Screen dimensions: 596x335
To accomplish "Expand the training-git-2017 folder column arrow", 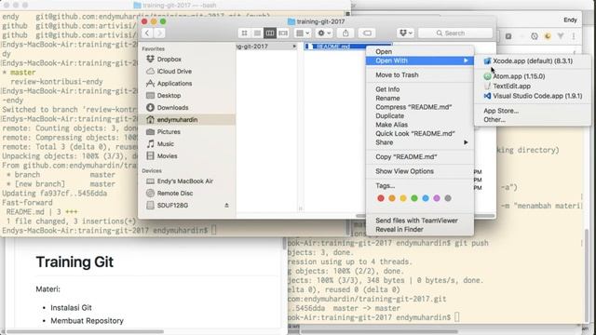I will click(294, 47).
